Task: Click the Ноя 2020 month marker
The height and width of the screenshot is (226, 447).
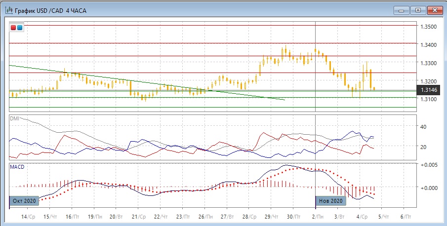Action: pos(330,201)
